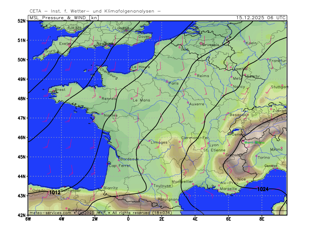Click the MSL_Pressure_&_WIND title box
The image size is (315, 236).
(59, 18)
